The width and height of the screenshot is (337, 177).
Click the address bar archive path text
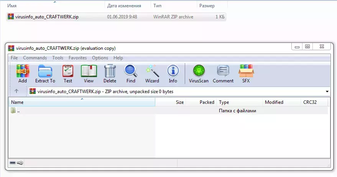[x=105, y=92]
